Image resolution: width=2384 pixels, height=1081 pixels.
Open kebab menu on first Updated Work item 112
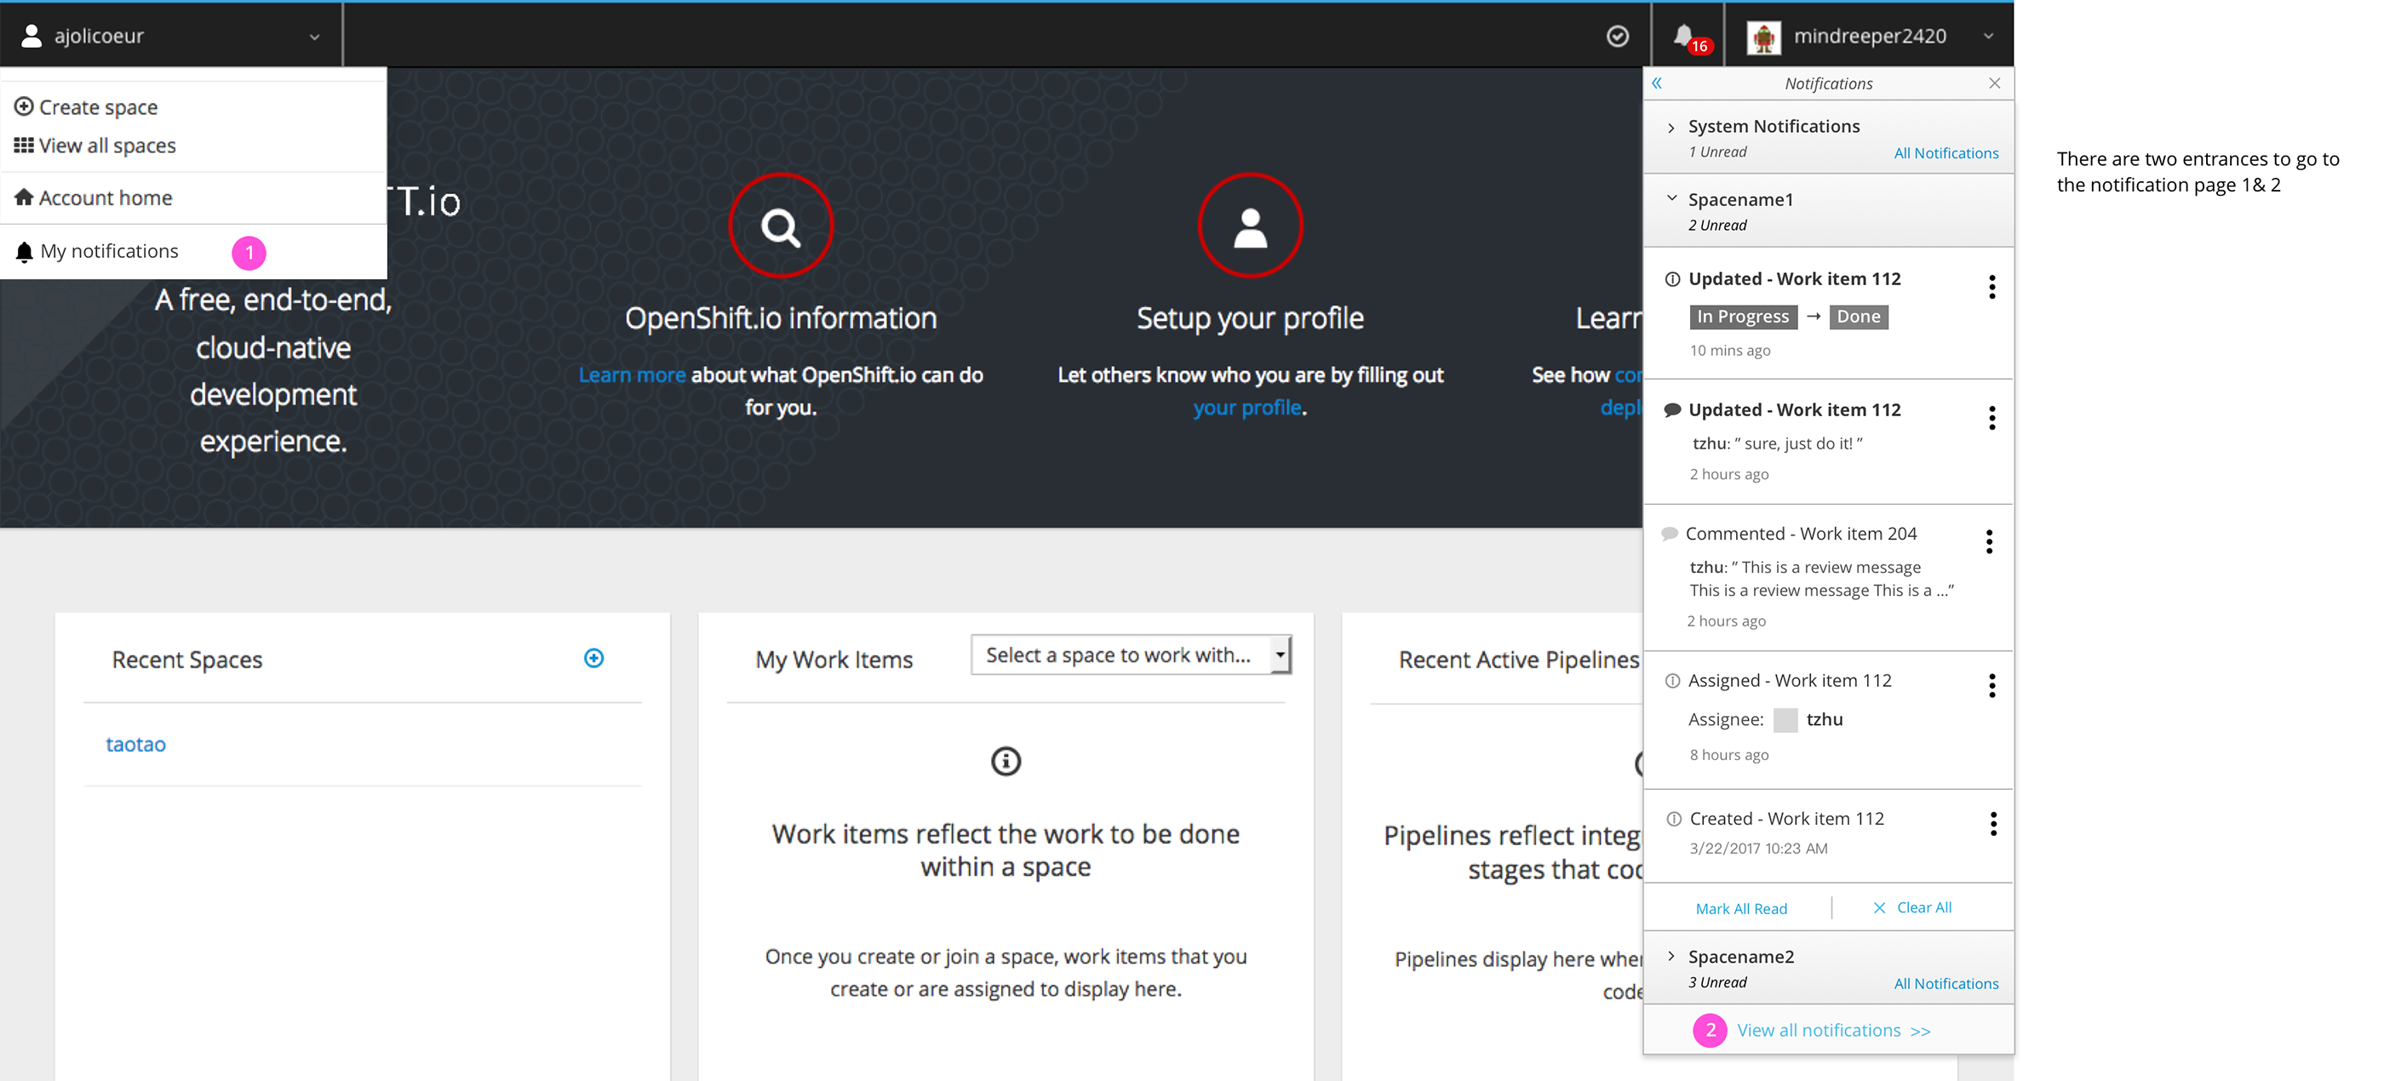coord(1991,287)
